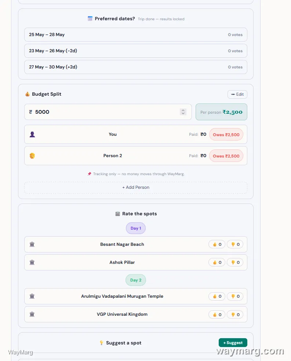Thumbs up Arulmigu Vadapalani Murugan Temple

217,296
